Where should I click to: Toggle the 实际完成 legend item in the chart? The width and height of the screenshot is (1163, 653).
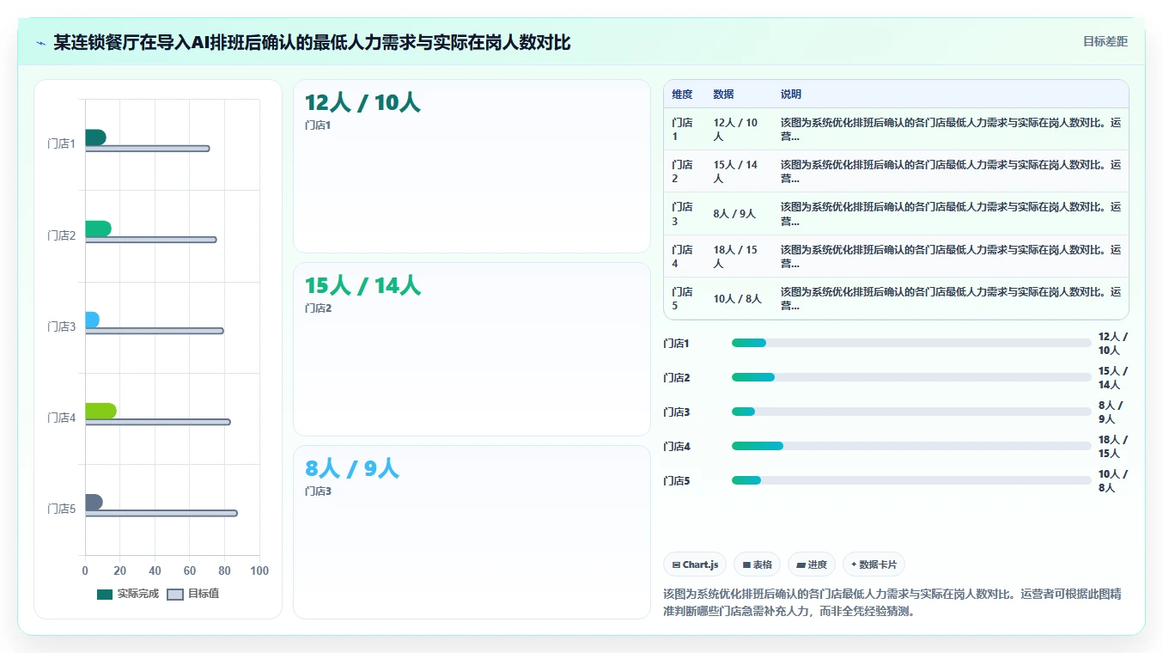[x=128, y=594]
